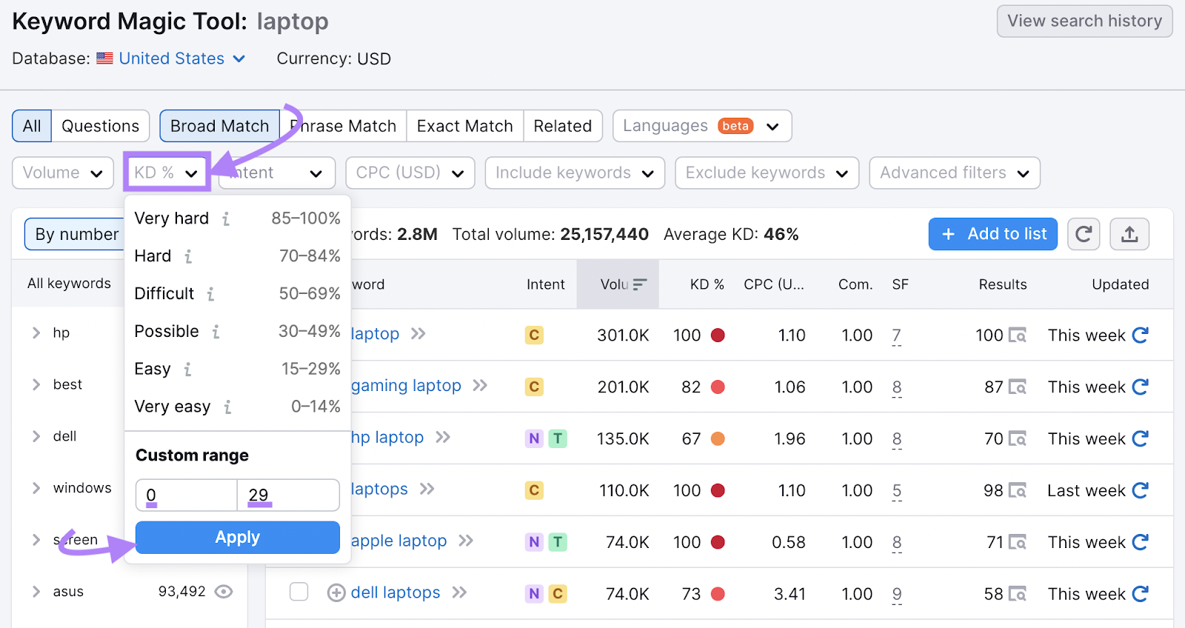Click the custom range maximum input field

[288, 495]
